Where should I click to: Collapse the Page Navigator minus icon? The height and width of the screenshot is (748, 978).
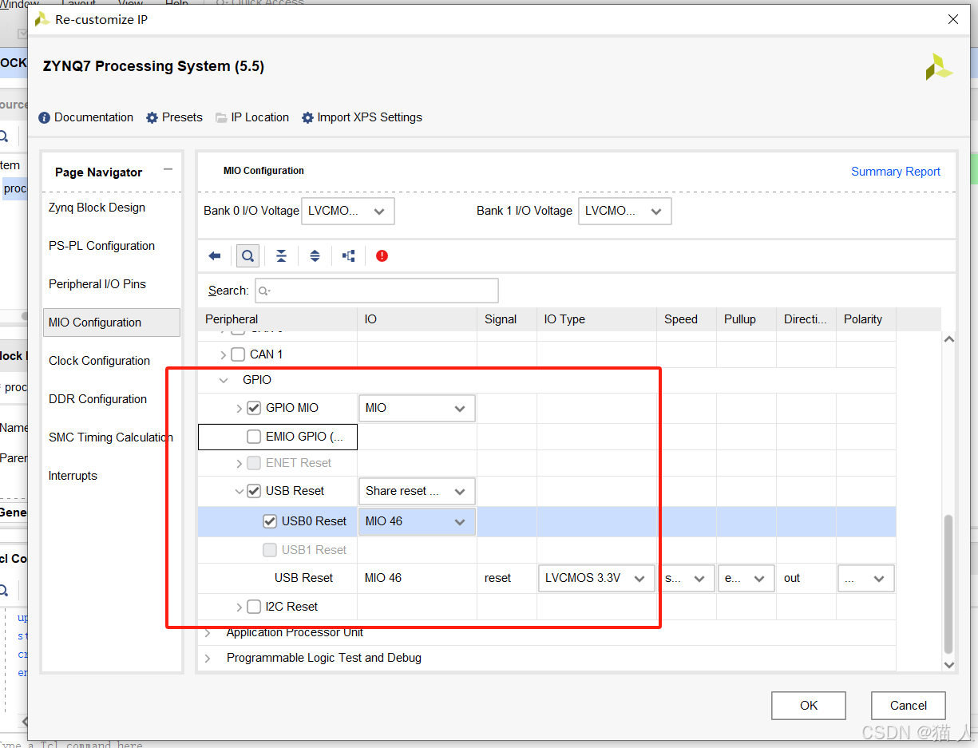click(168, 169)
